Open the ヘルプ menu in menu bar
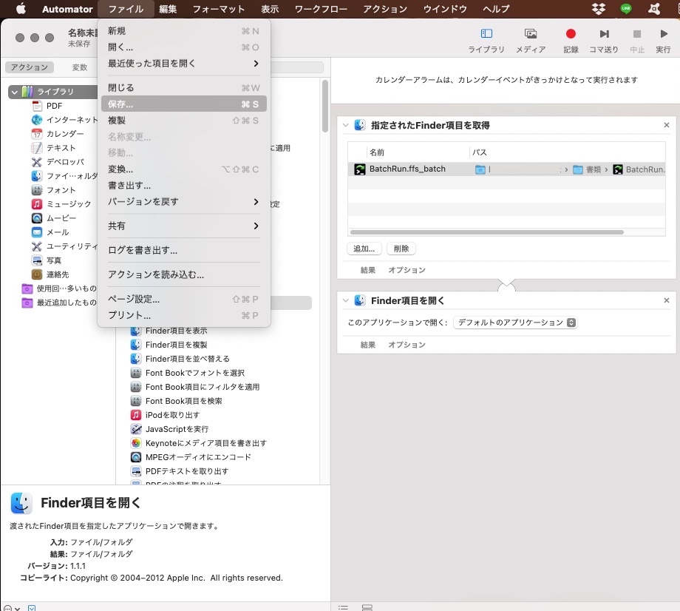This screenshot has height=611, width=680. pyautogui.click(x=496, y=9)
